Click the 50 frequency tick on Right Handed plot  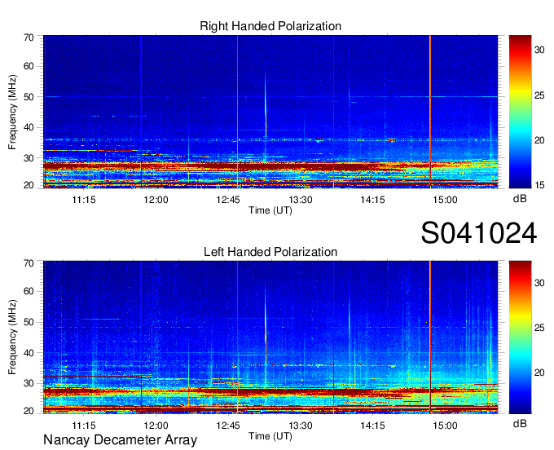pos(29,97)
